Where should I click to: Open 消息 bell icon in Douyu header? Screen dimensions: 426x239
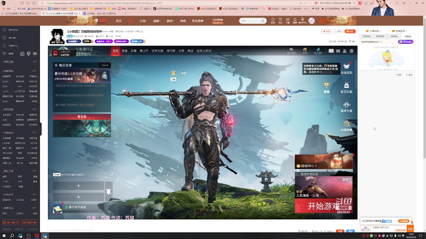(x=295, y=21)
